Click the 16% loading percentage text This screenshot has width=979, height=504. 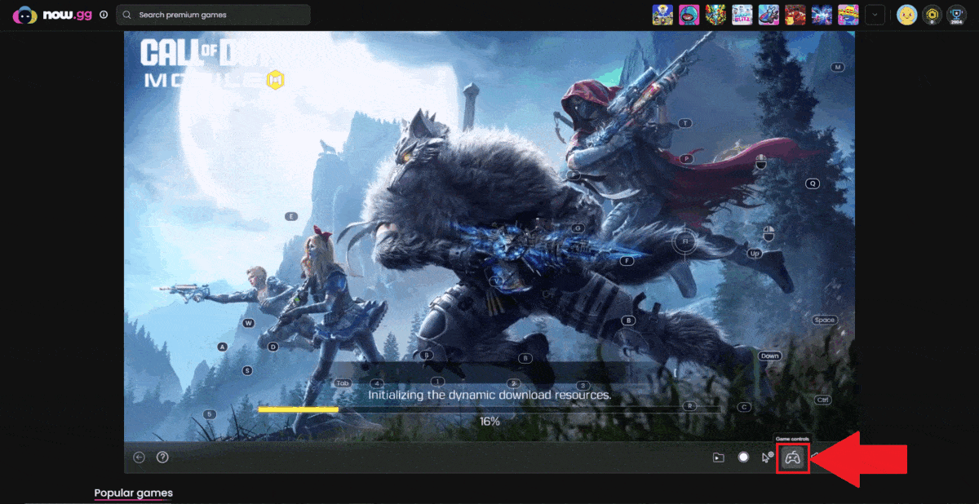coord(489,422)
